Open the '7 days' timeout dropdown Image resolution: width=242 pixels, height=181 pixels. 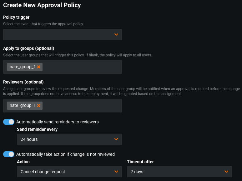point(175,172)
